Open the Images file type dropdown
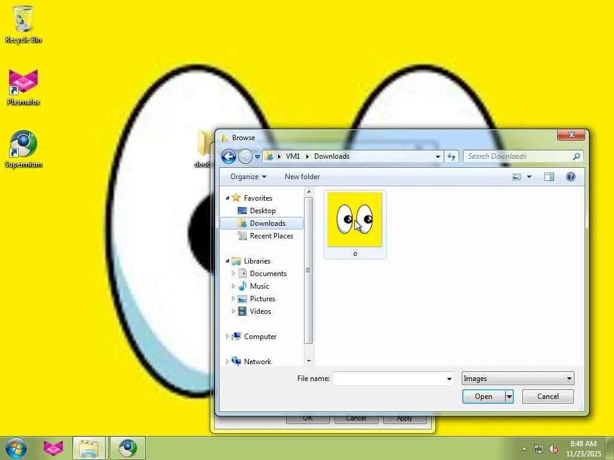This screenshot has height=460, width=614. point(517,379)
